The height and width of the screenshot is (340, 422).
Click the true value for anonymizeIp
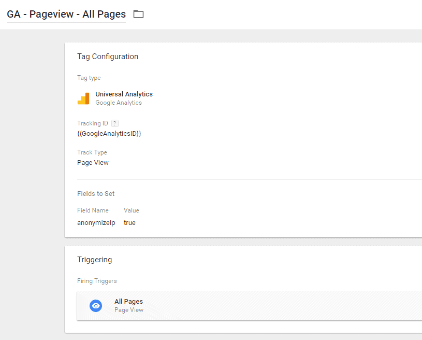tap(129, 223)
